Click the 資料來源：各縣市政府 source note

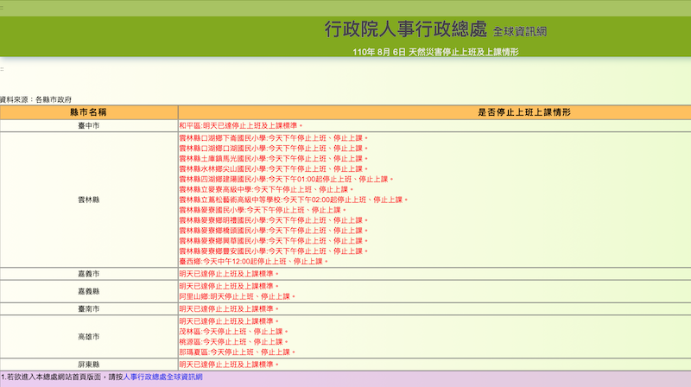pos(35,99)
